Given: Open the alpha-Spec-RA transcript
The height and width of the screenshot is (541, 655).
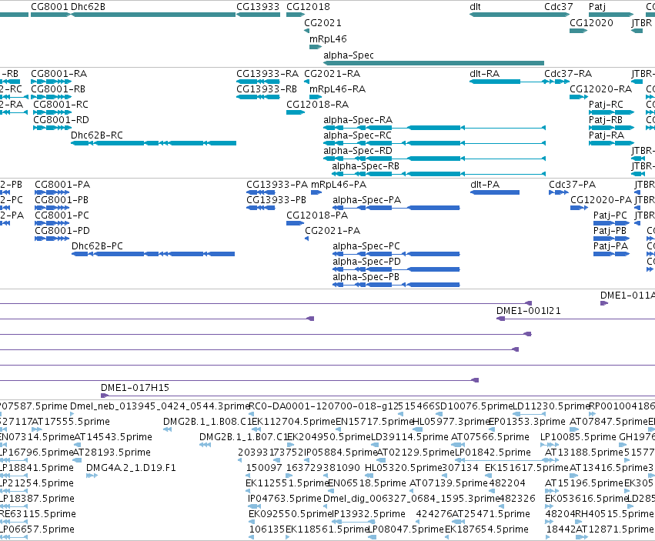Looking at the screenshot, I should tap(434, 128).
